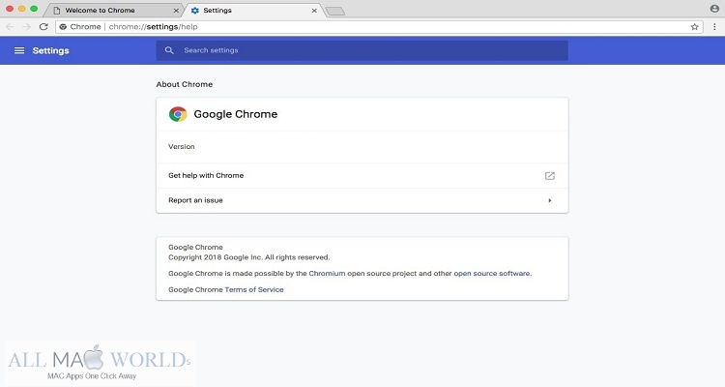The width and height of the screenshot is (725, 387).
Task: Click the Settings tab gear icon
Action: (x=195, y=11)
